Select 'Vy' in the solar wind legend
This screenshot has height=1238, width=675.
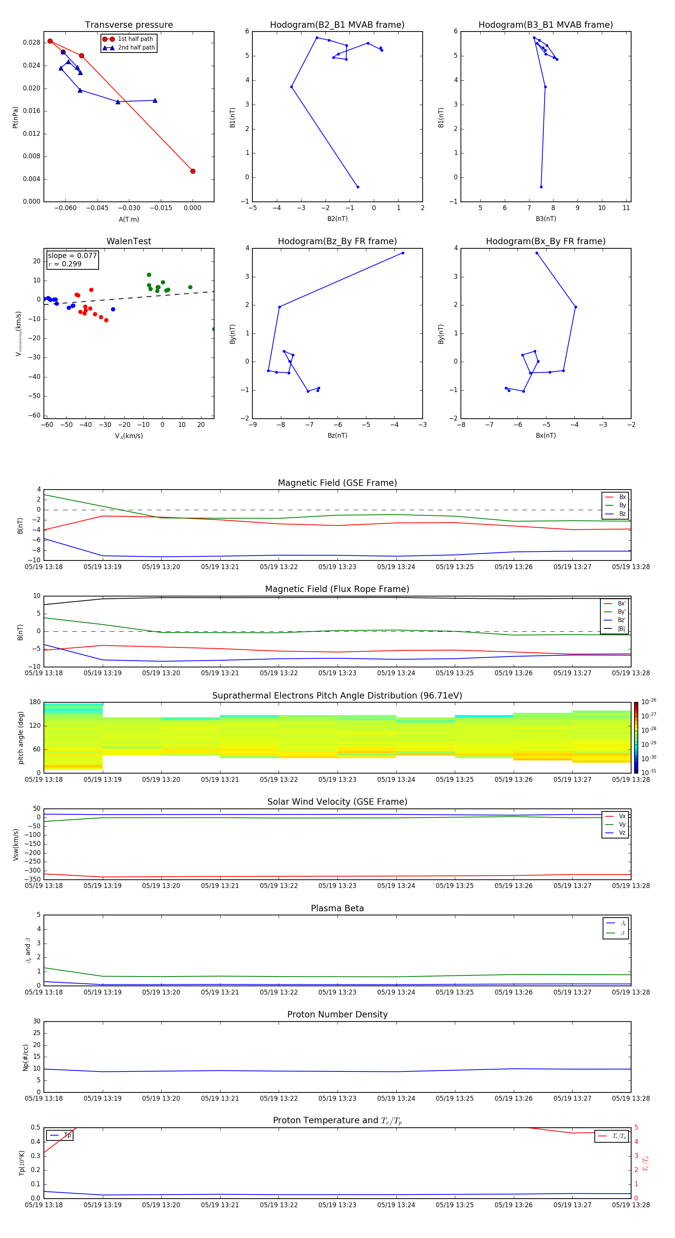(615, 825)
